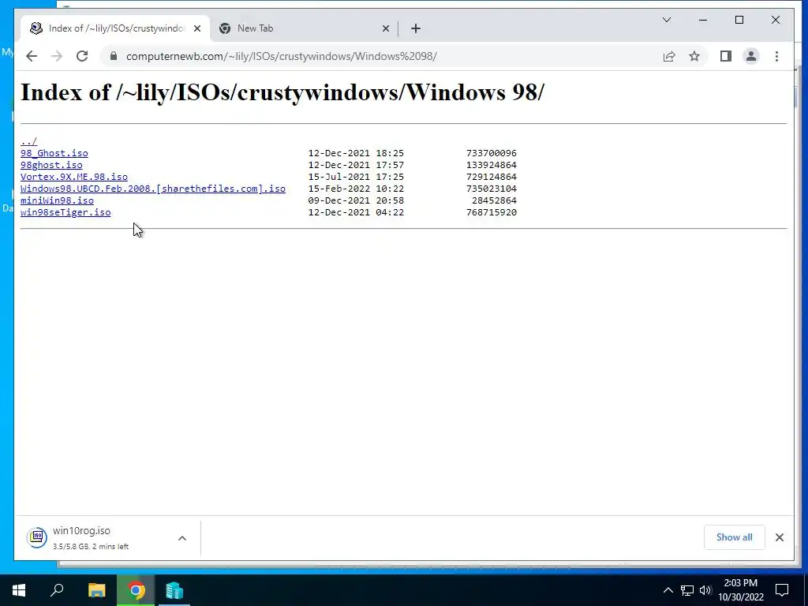Download 98_Ghost.iso
The image size is (808, 606).
click(54, 153)
